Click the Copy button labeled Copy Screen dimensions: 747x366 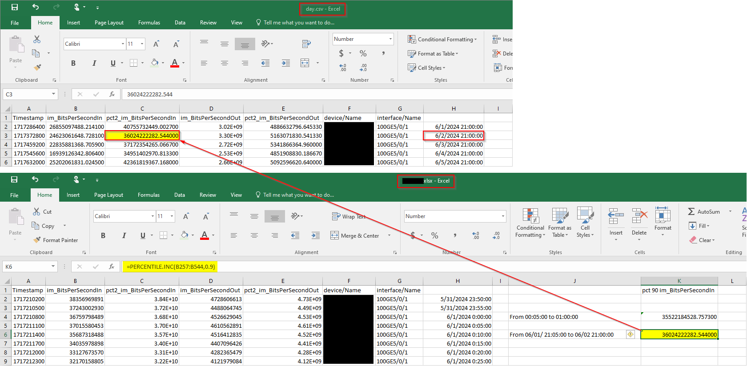click(43, 226)
